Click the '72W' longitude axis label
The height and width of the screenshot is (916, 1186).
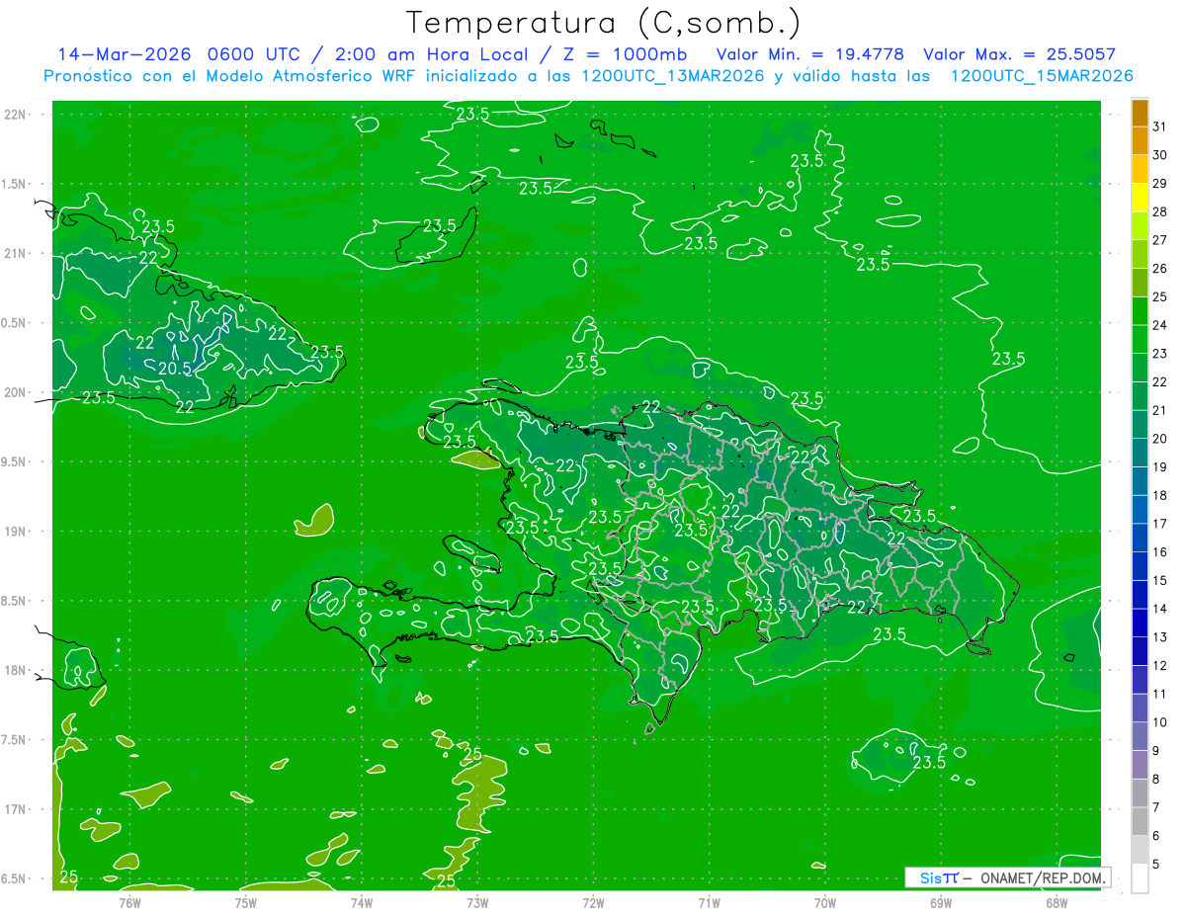tap(593, 902)
